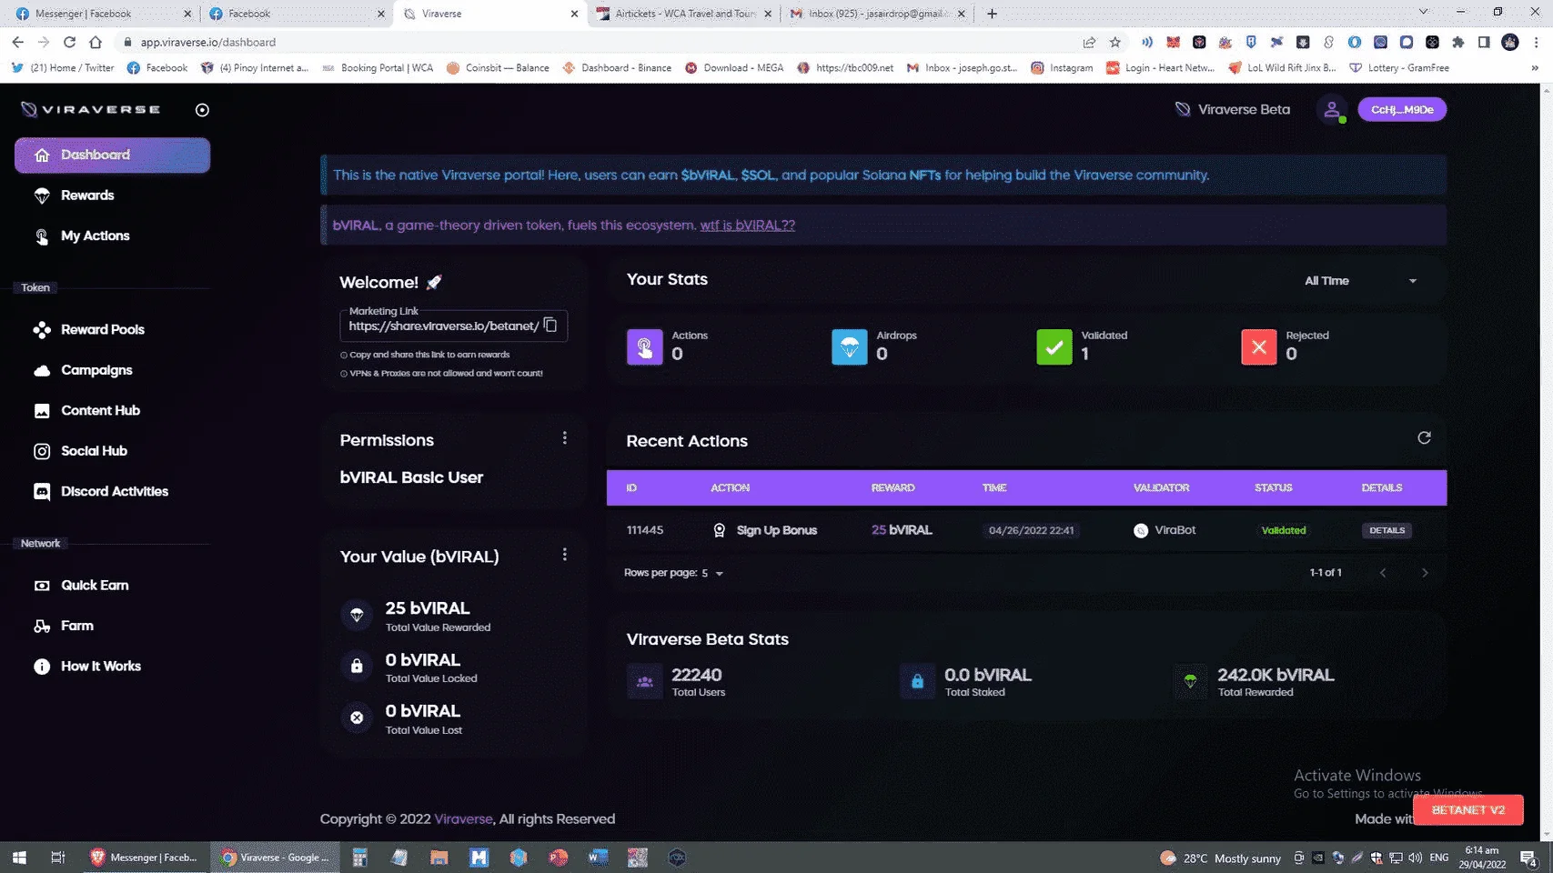The image size is (1553, 873).
Task: Go to next page of Recent Actions
Action: point(1425,573)
